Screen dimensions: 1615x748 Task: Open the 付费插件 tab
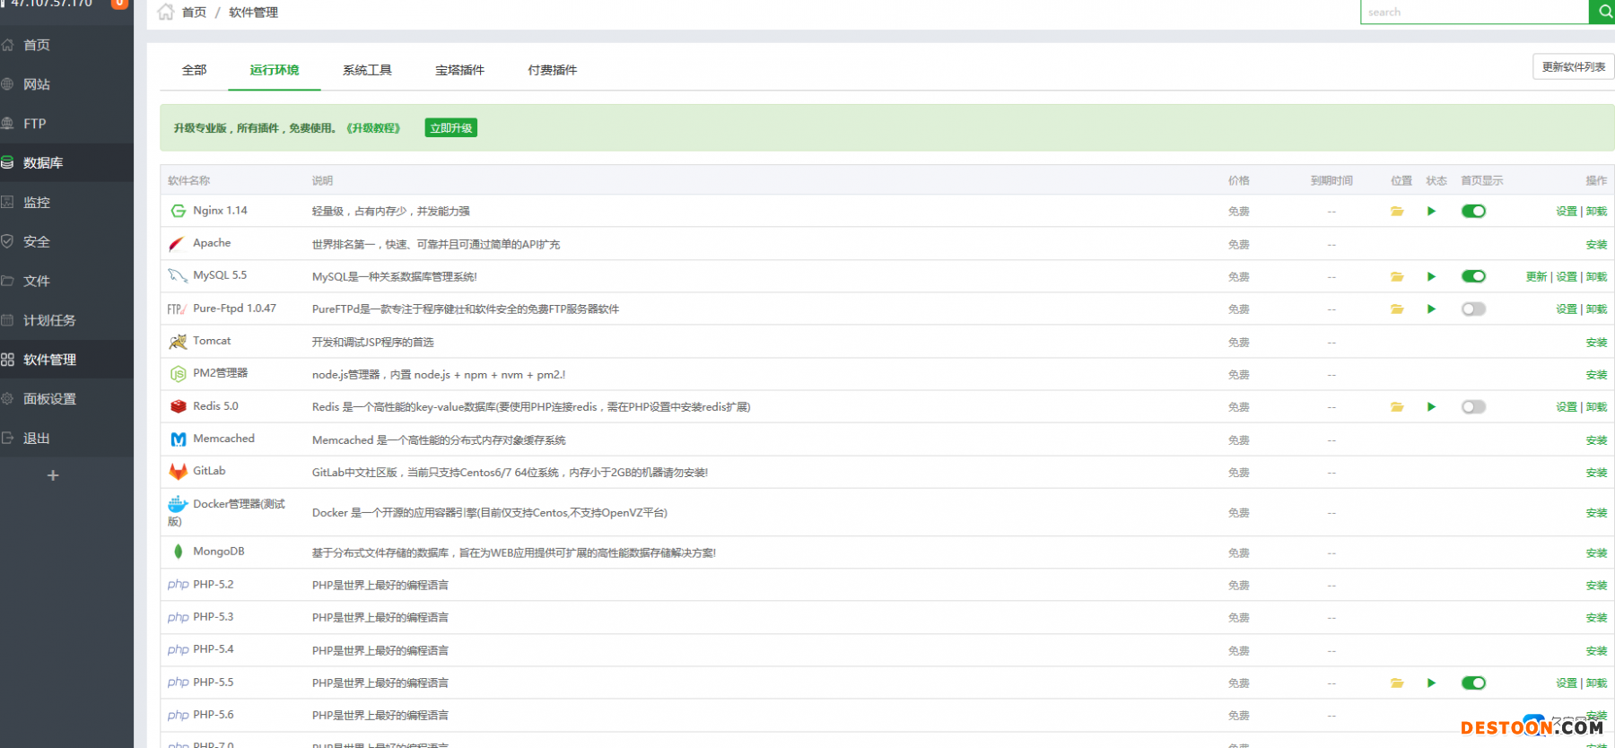tap(552, 70)
